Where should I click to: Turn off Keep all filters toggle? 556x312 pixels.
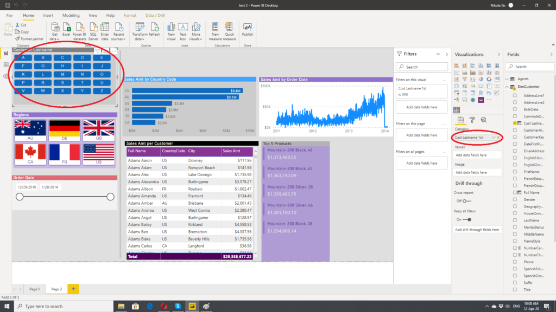(467, 219)
